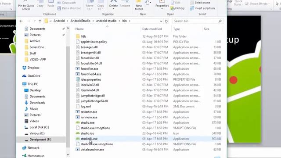Open Network in navigation pane
Viewport: 281px width, 158px height.
(33, 147)
